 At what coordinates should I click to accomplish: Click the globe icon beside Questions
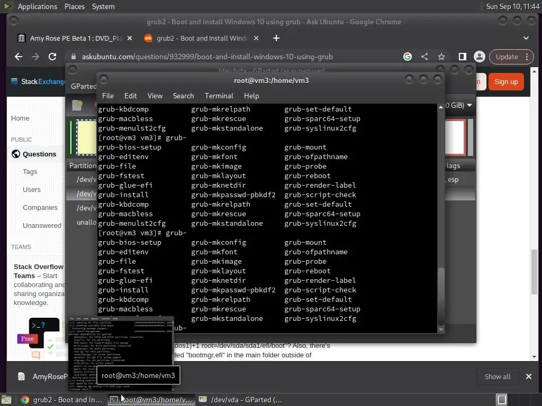click(15, 154)
